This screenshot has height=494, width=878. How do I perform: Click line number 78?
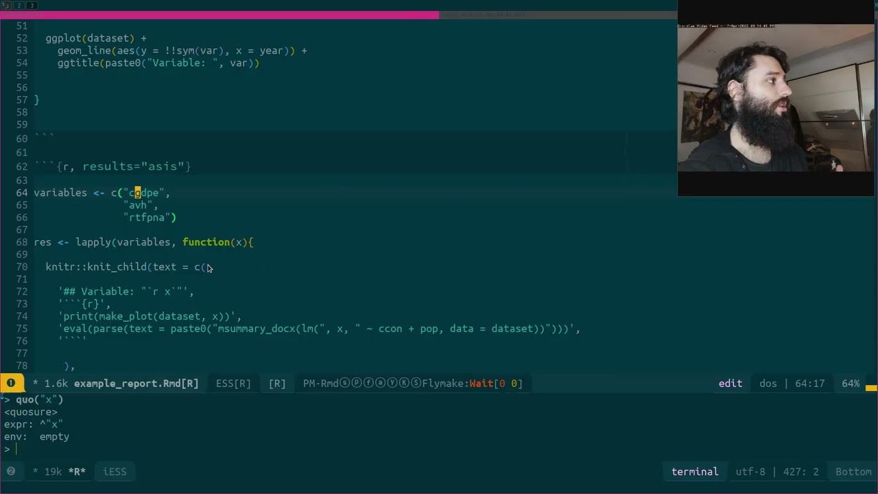[21, 366]
